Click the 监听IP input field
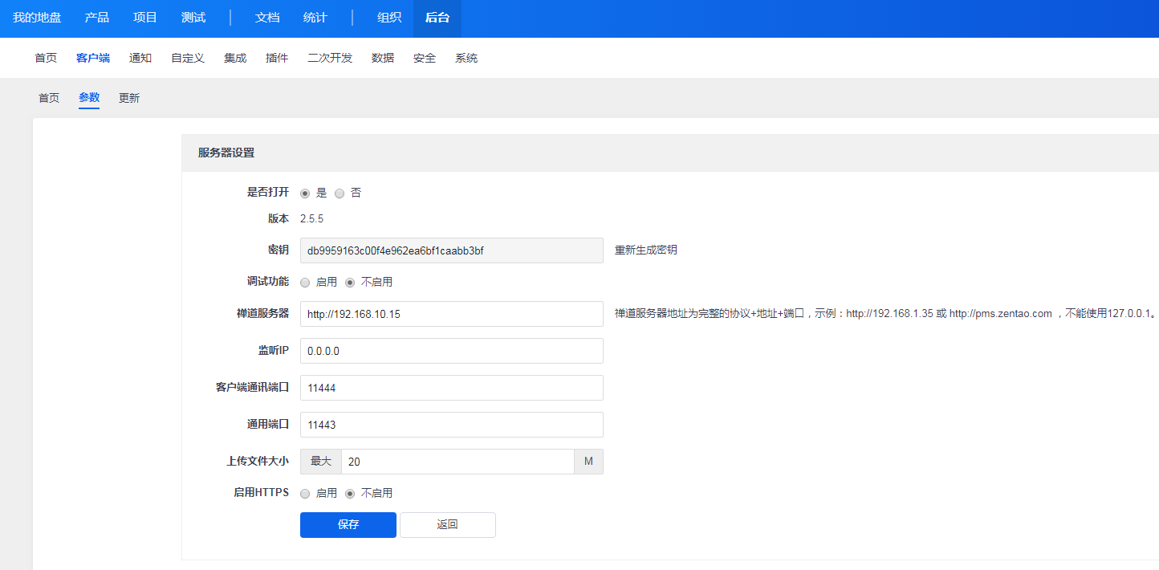The width and height of the screenshot is (1159, 570). 451,351
